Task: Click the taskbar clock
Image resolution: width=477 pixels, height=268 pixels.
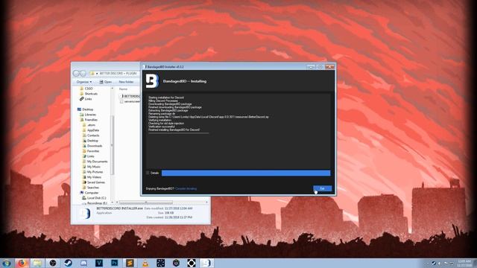Action: 464,263
